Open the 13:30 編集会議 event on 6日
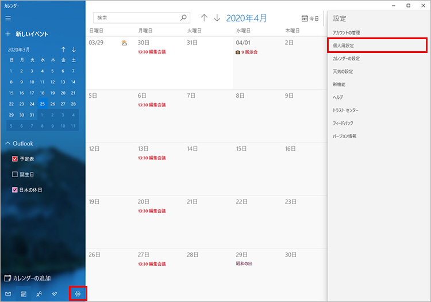431x302 pixels. (152, 105)
